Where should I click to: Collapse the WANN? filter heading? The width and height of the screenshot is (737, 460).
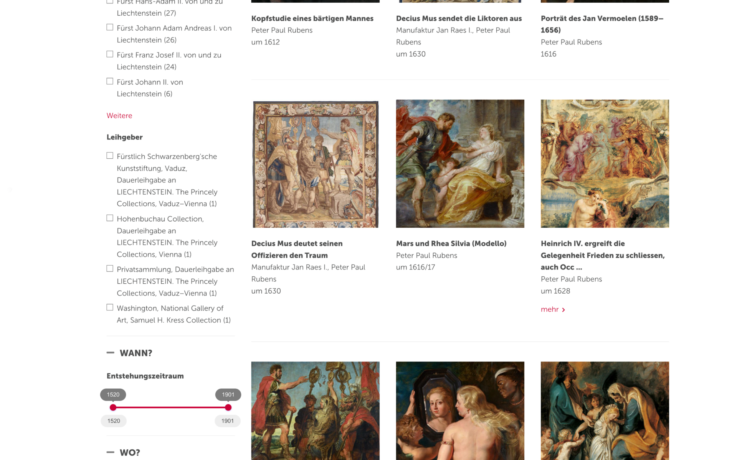(136, 353)
